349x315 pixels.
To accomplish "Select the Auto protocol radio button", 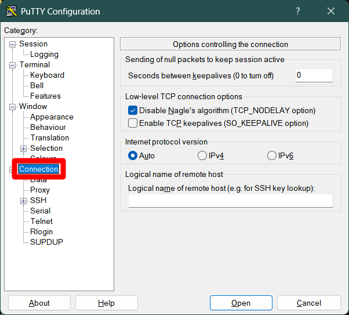I will pos(133,155).
